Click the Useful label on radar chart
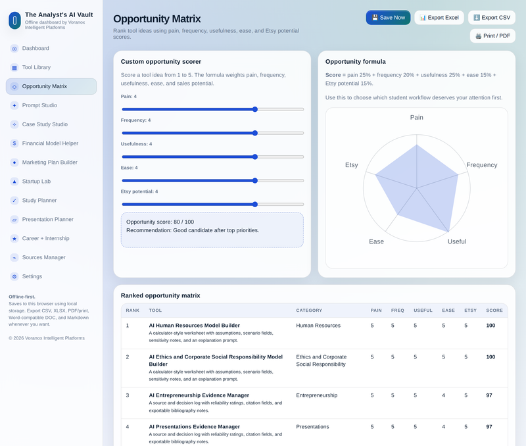Viewport: 526px width, 446px height. coord(457,241)
